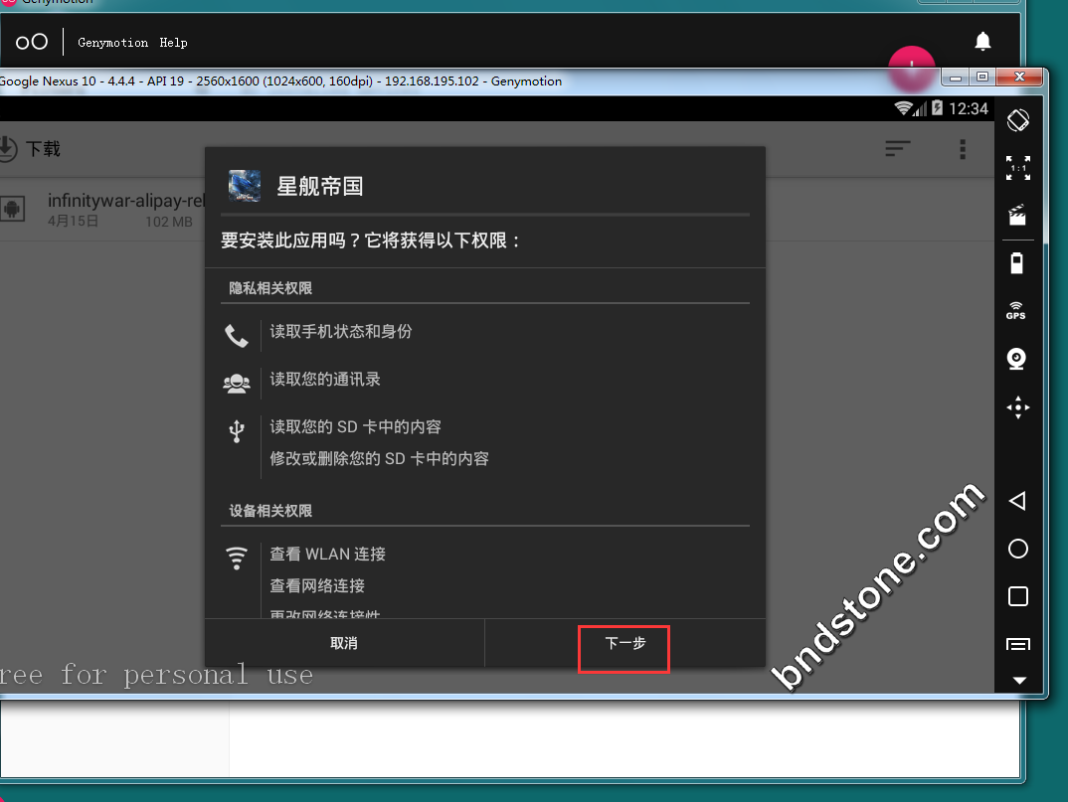This screenshot has height=802, width=1068.
Task: Open the Help menu
Action: 173,43
